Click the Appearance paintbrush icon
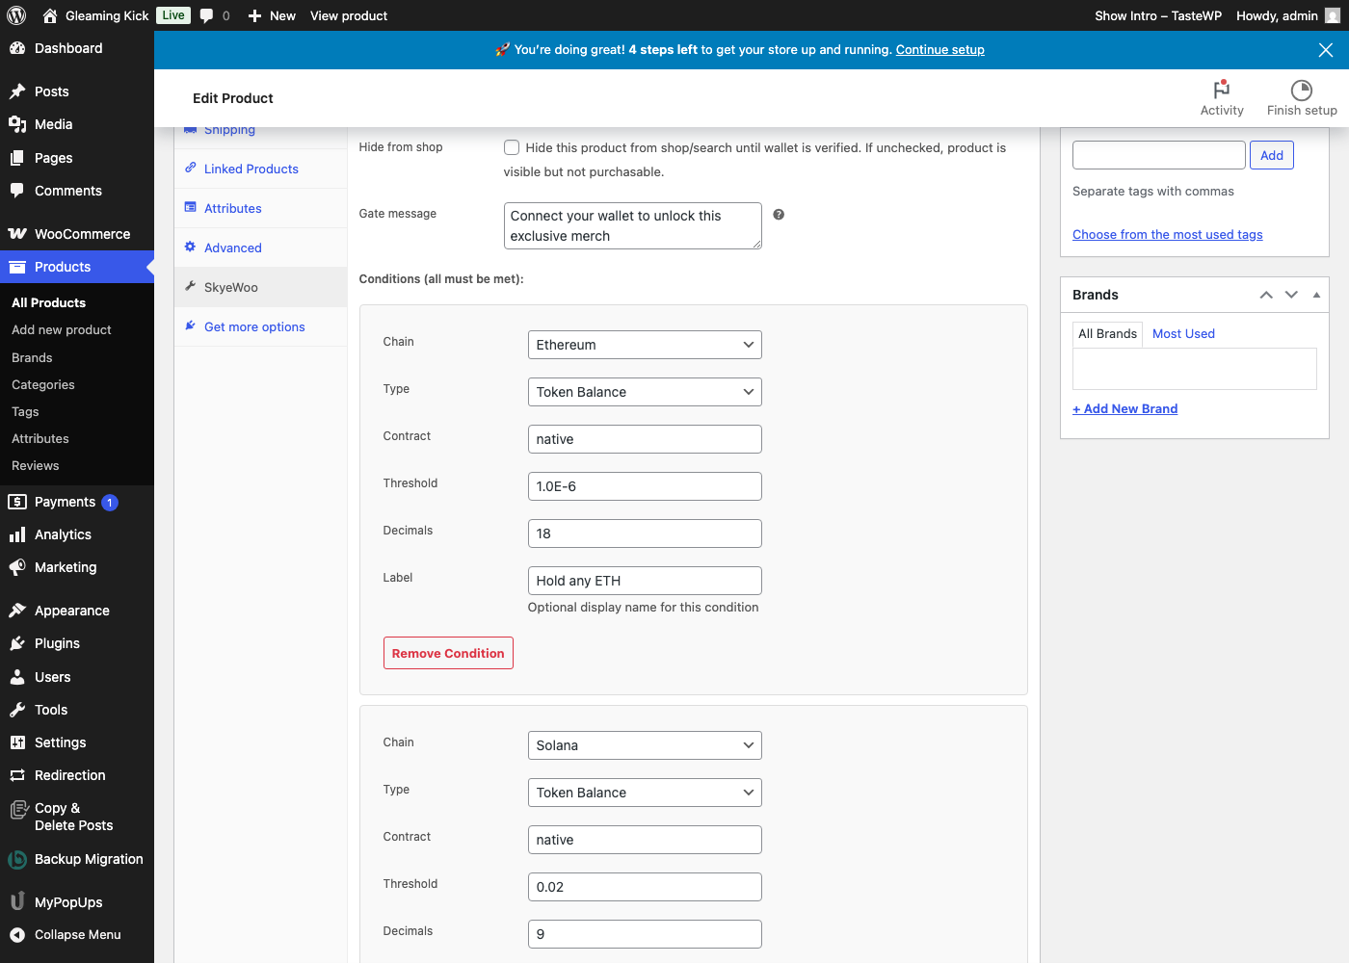The image size is (1349, 963). click(x=19, y=610)
